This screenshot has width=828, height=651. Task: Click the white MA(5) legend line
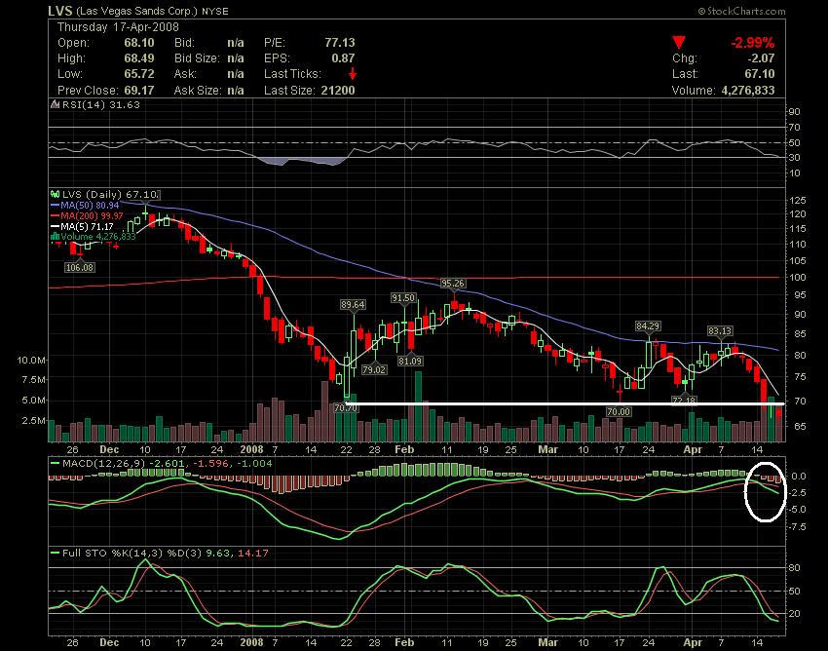(55, 226)
